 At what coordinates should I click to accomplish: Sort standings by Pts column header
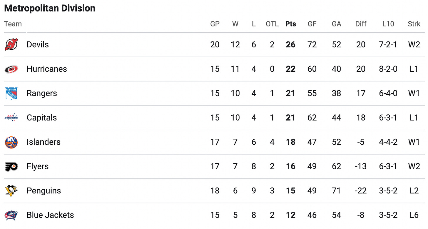[291, 24]
